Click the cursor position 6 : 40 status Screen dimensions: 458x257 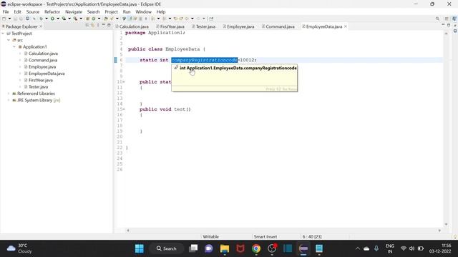pyautogui.click(x=312, y=236)
